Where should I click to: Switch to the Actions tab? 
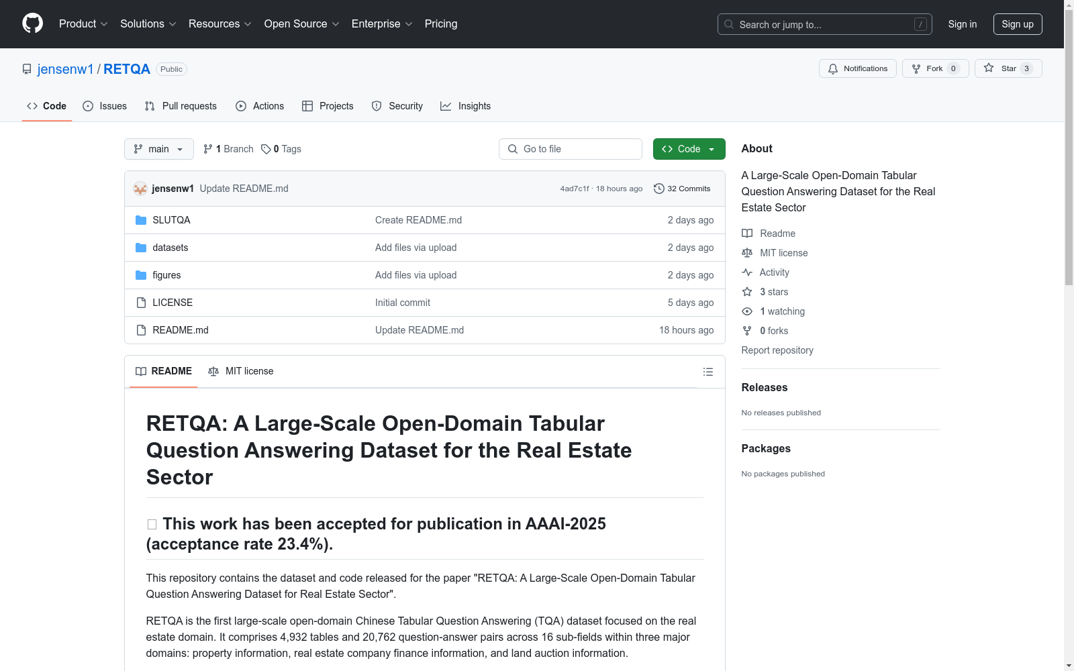coord(260,106)
